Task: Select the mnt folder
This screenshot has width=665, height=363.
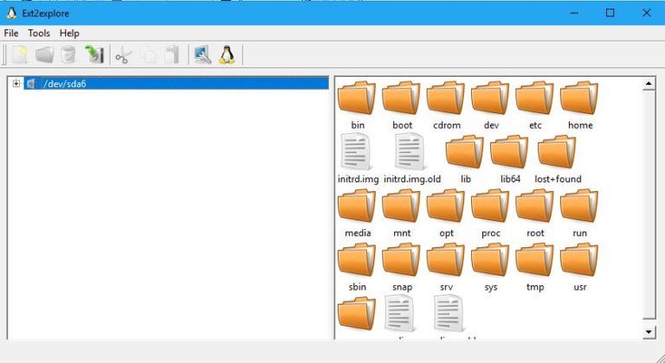Action: point(401,213)
